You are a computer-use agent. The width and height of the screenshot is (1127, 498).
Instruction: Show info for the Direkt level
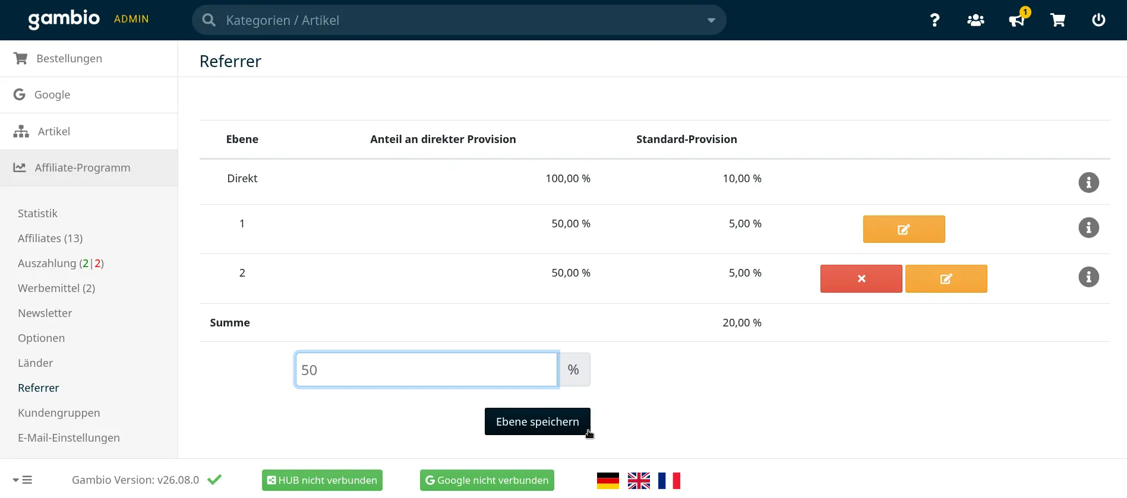[x=1088, y=183]
